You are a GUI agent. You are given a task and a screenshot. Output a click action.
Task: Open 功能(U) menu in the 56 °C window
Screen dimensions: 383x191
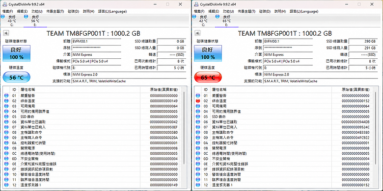37,11
